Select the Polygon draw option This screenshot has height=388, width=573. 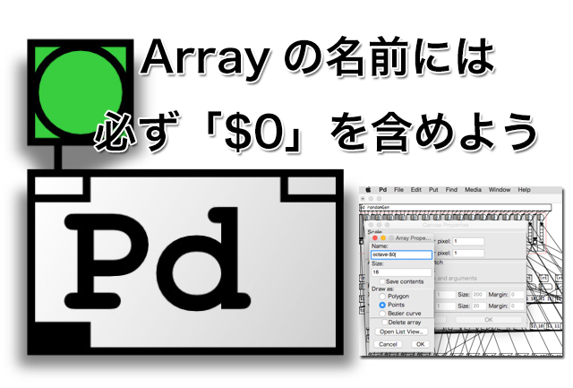point(382,297)
